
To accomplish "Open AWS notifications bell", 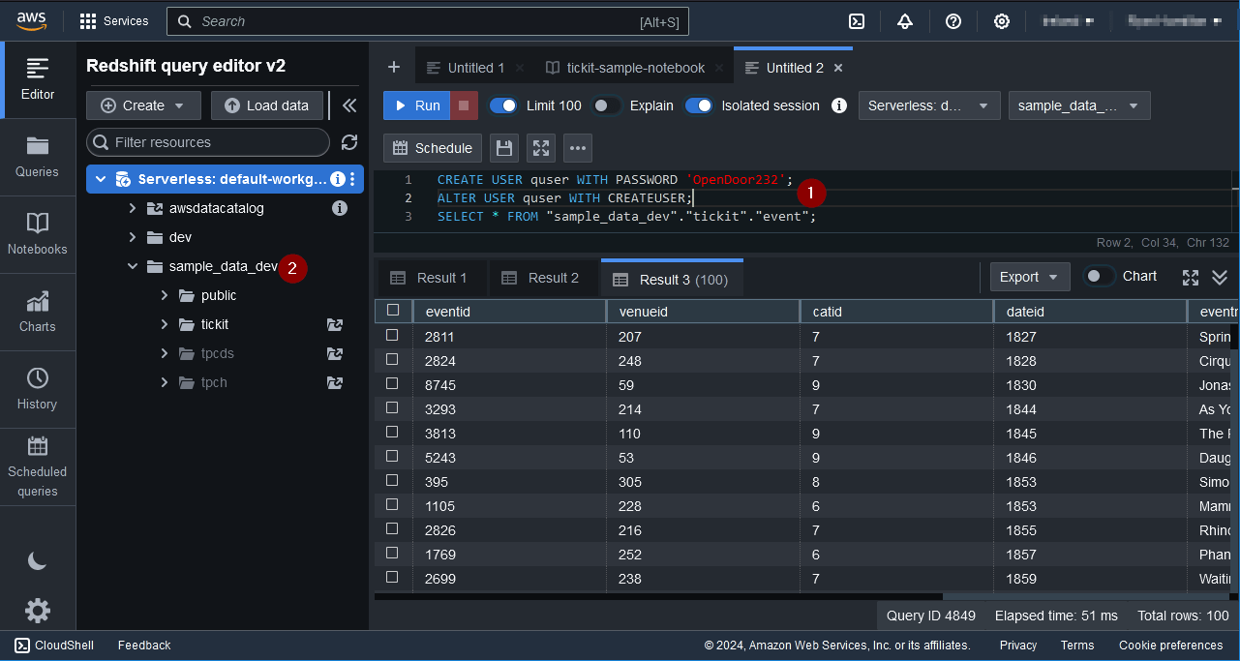I will [x=905, y=21].
